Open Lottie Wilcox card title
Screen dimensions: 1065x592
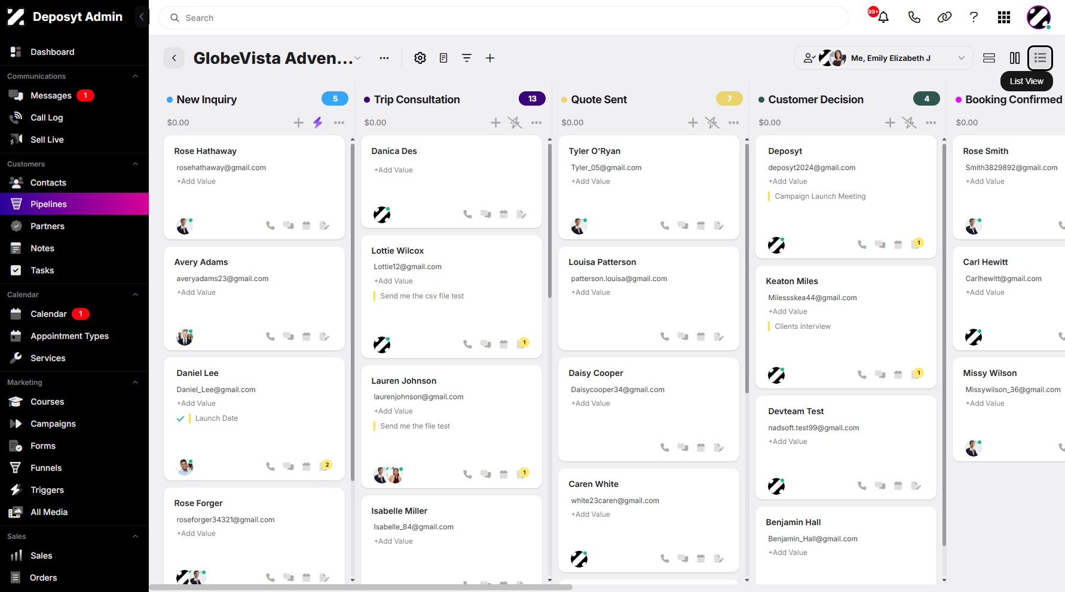[x=397, y=251]
